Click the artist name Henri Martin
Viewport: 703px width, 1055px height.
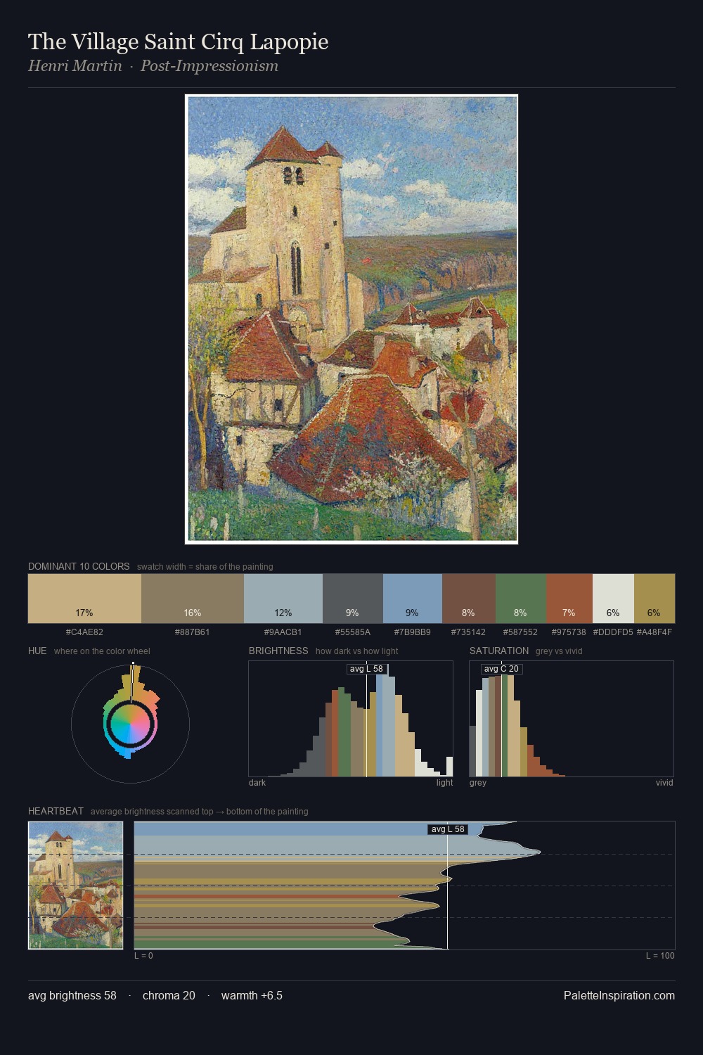(75, 65)
